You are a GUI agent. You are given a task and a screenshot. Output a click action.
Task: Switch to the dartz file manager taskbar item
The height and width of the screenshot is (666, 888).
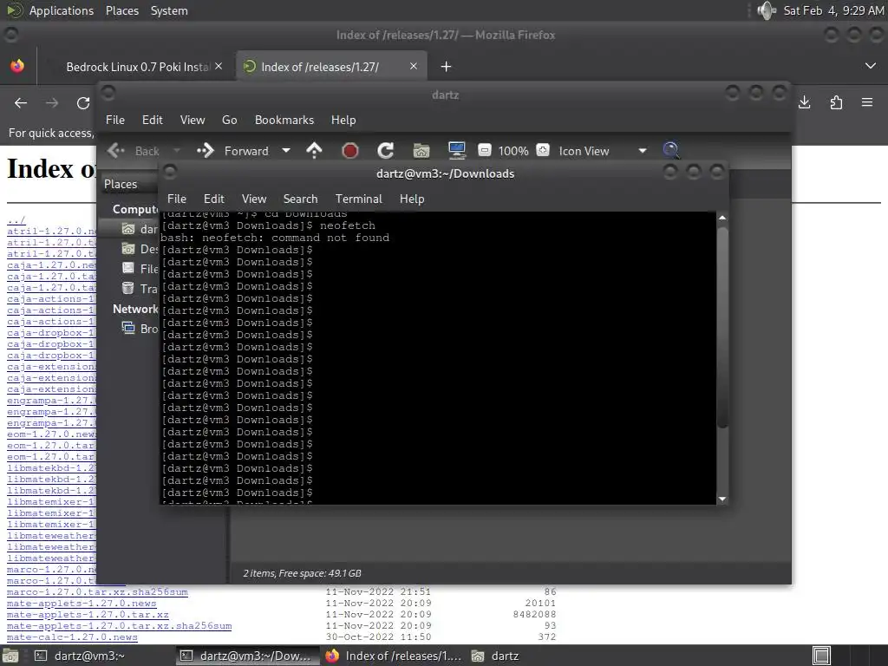tap(495, 656)
